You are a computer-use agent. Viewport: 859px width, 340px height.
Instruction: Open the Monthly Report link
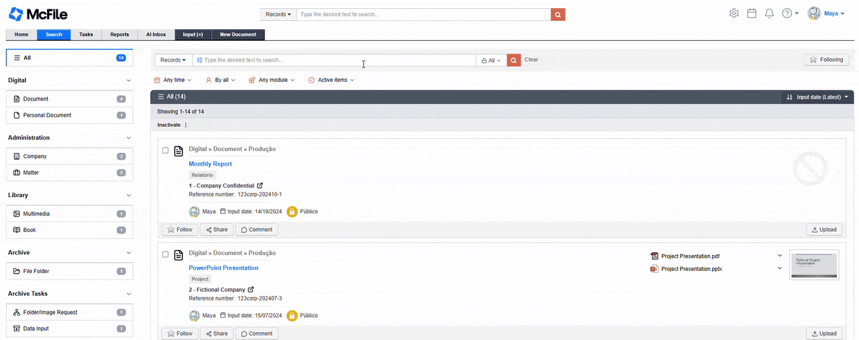pyautogui.click(x=210, y=164)
